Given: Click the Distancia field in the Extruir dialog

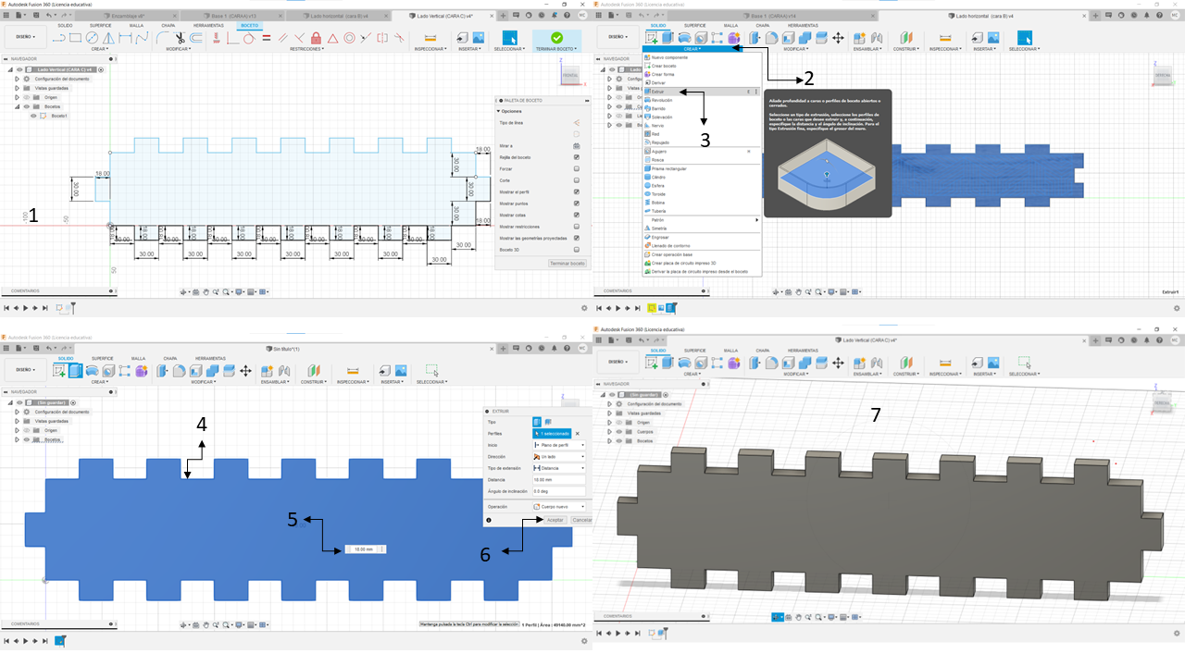Looking at the screenshot, I should [559, 480].
